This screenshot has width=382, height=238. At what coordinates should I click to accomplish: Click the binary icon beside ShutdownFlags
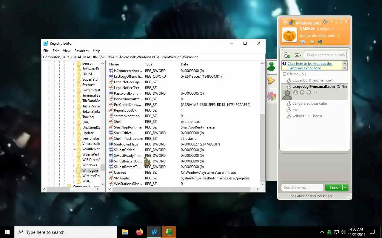tap(111, 144)
